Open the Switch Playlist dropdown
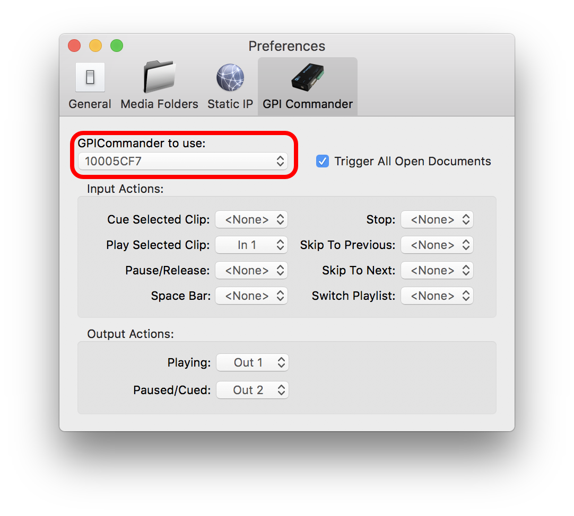This screenshot has height=516, width=574. (437, 296)
